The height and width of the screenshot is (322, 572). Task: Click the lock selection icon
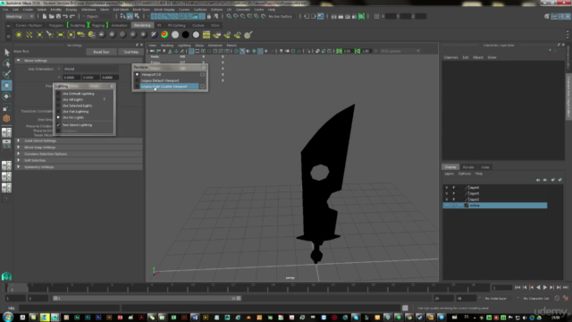(x=209, y=16)
